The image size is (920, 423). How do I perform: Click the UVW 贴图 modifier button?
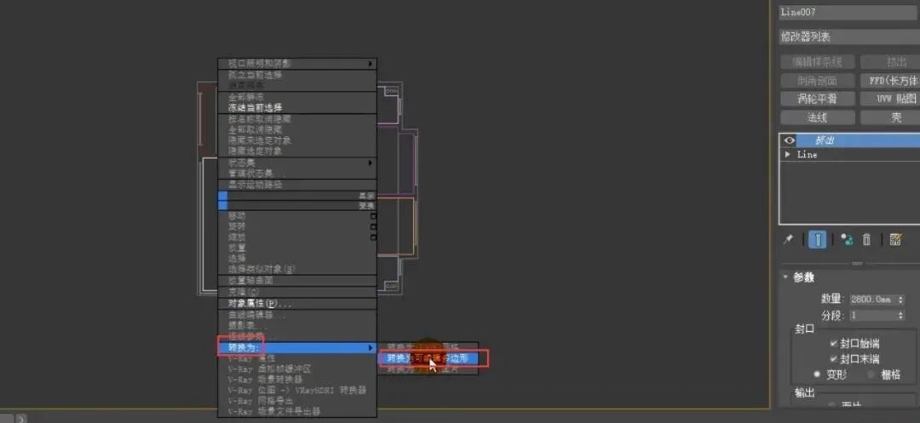[x=890, y=99]
